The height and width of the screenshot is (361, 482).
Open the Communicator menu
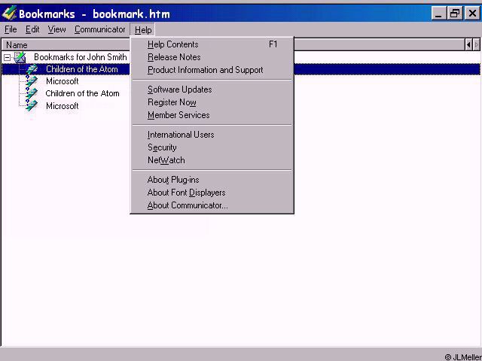pos(100,29)
